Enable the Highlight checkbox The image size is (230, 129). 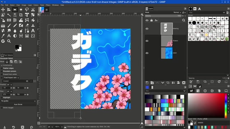[x=2, y=97]
